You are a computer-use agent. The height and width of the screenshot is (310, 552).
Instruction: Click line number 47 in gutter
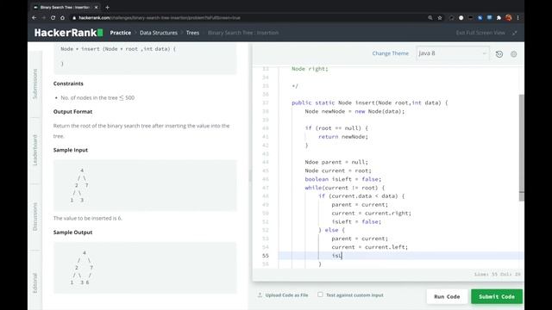(x=266, y=188)
